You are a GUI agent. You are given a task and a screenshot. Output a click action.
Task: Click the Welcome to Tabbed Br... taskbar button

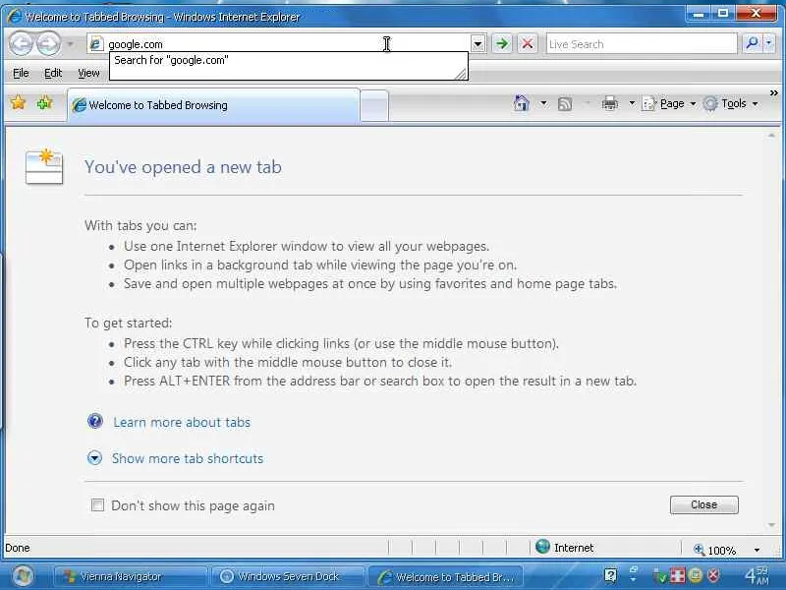[x=445, y=577]
